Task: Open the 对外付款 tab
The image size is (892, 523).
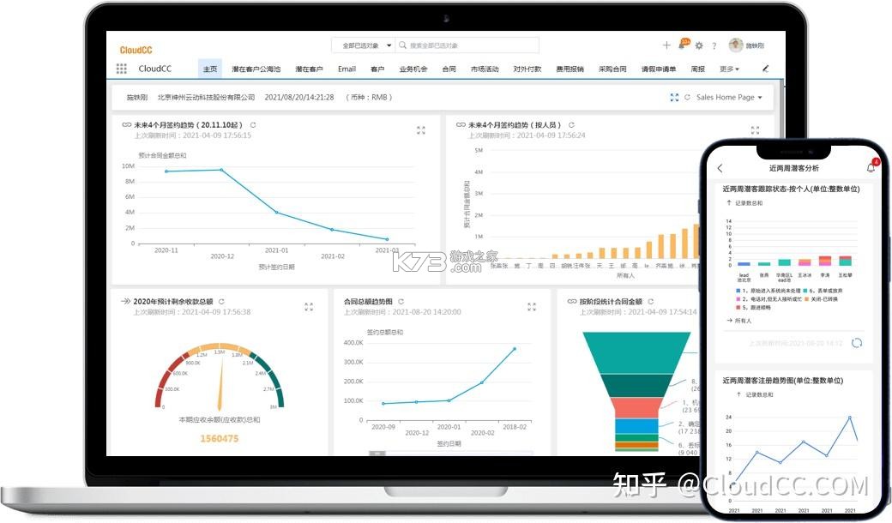Action: pyautogui.click(x=527, y=69)
